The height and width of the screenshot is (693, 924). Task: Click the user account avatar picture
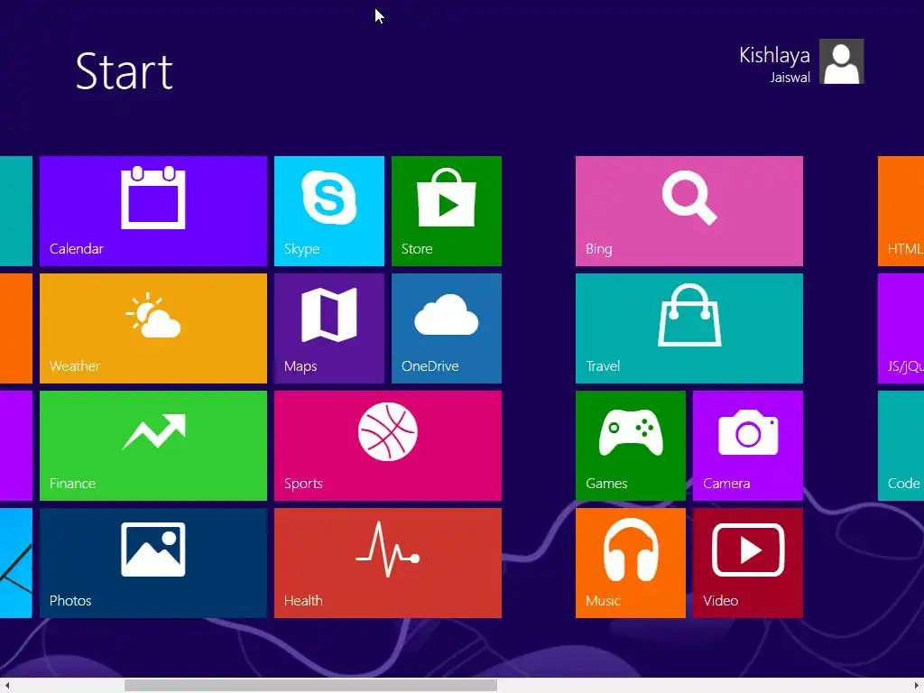click(x=842, y=61)
